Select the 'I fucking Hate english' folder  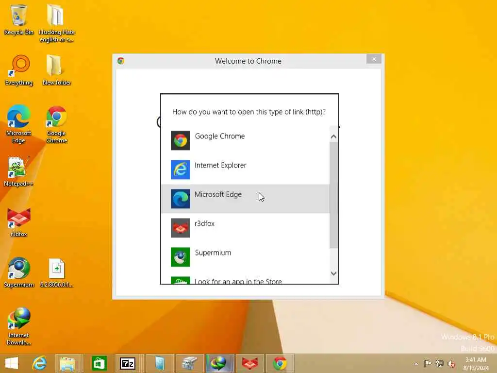pyautogui.click(x=57, y=23)
